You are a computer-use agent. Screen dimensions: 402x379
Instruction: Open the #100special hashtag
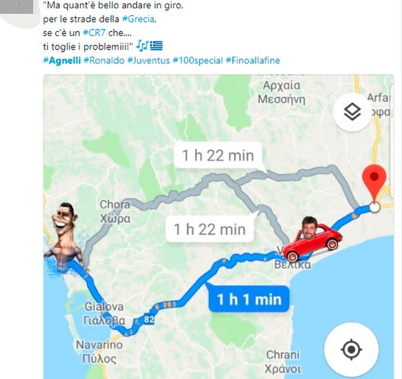pyautogui.click(x=198, y=61)
